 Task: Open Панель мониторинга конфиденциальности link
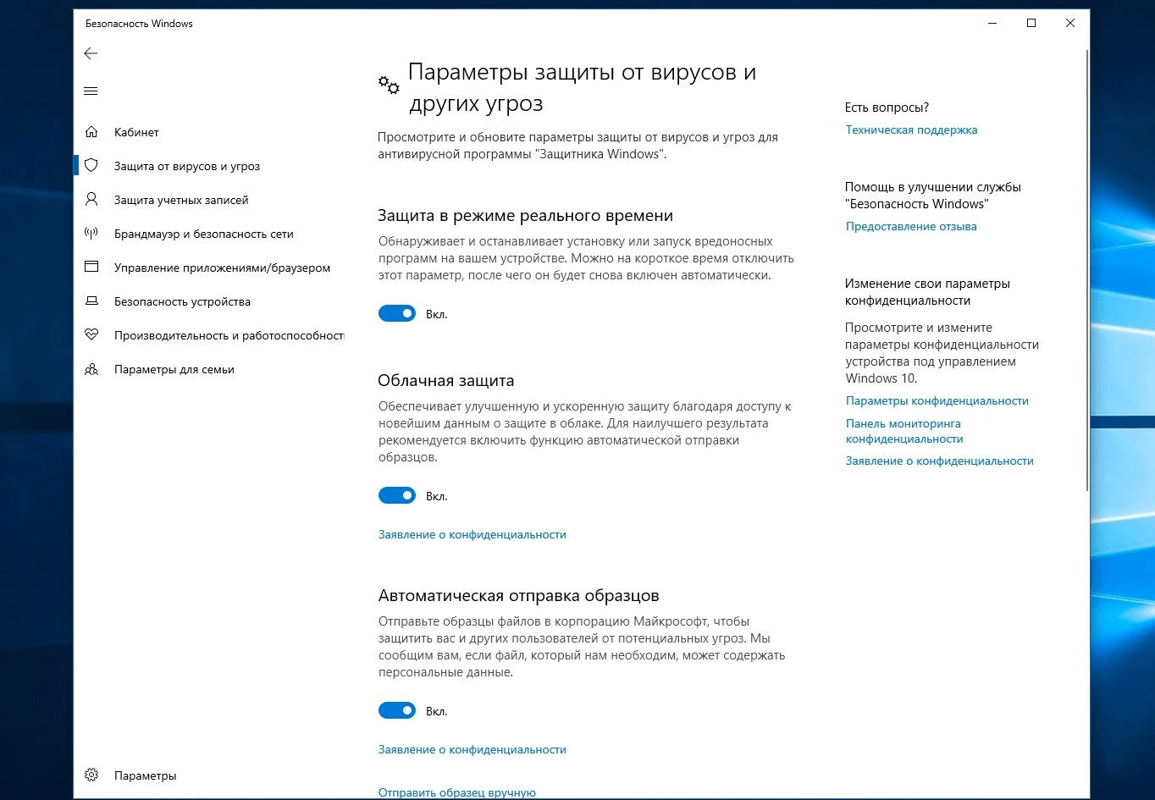click(904, 431)
